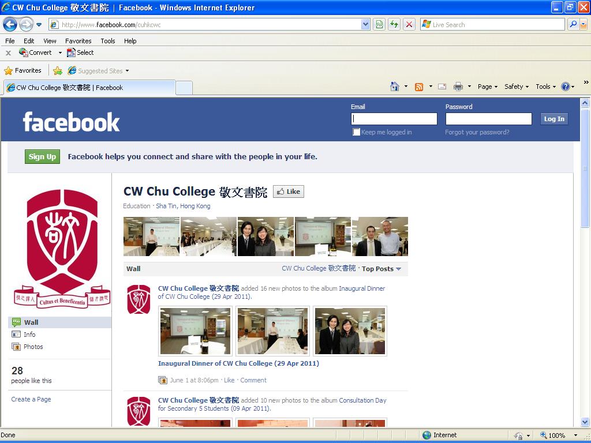Refresh the page with green arrows icon

pyautogui.click(x=394, y=25)
